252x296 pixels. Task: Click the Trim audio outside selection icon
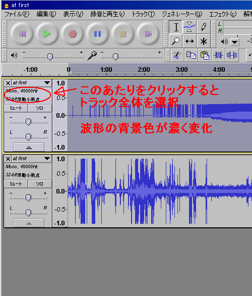coord(218,55)
